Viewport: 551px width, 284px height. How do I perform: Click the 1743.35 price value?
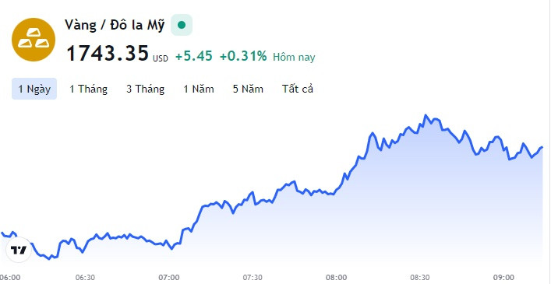coord(108,54)
